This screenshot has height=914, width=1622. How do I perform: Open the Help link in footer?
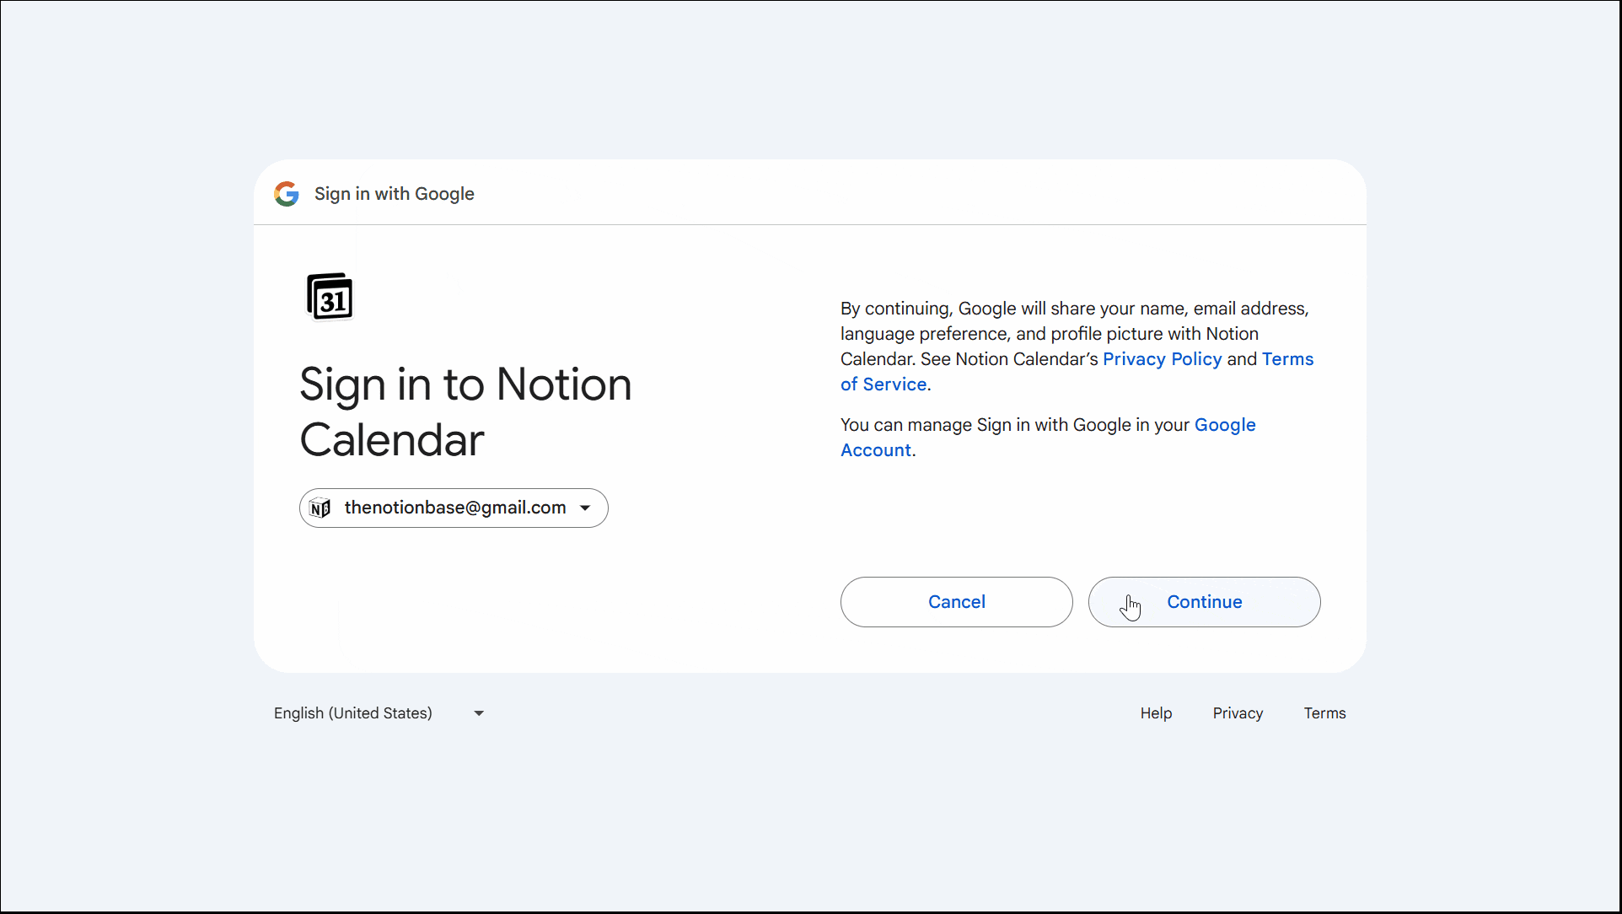1156,713
